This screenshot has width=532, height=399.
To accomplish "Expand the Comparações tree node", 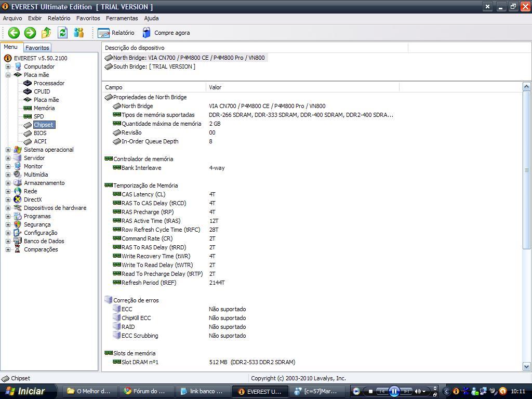I will pyautogui.click(x=8, y=250).
